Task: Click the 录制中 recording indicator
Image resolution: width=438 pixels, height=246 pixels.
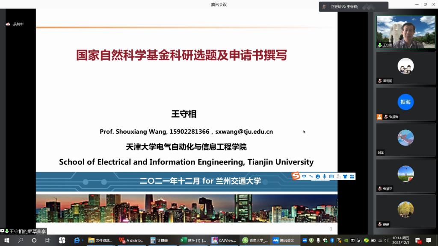Action: point(15,24)
